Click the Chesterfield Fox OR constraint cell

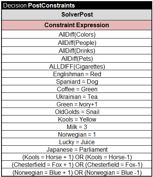pyautogui.click(x=76, y=165)
